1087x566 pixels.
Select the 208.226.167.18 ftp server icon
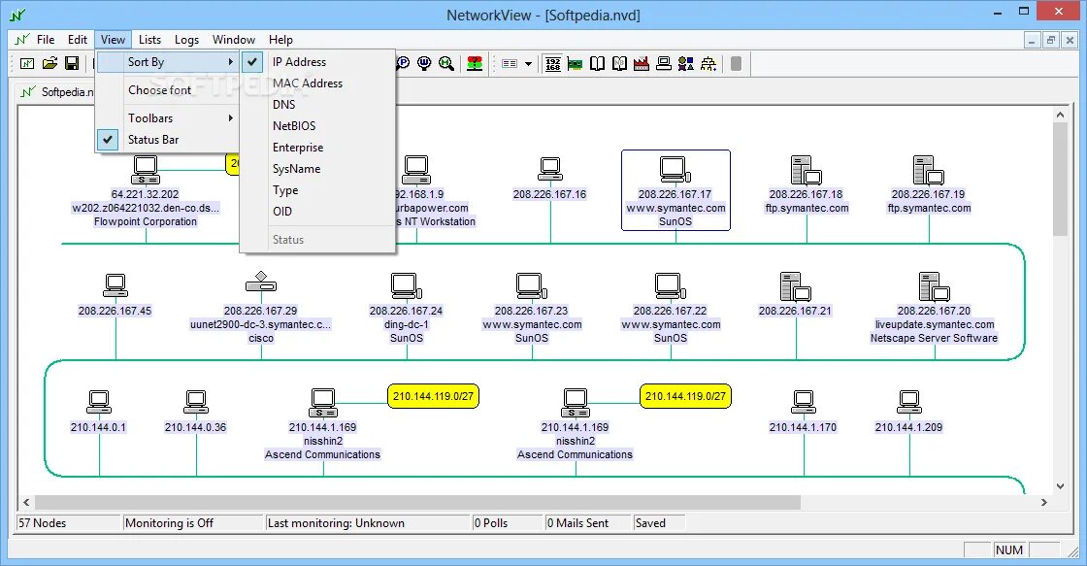tap(806, 170)
